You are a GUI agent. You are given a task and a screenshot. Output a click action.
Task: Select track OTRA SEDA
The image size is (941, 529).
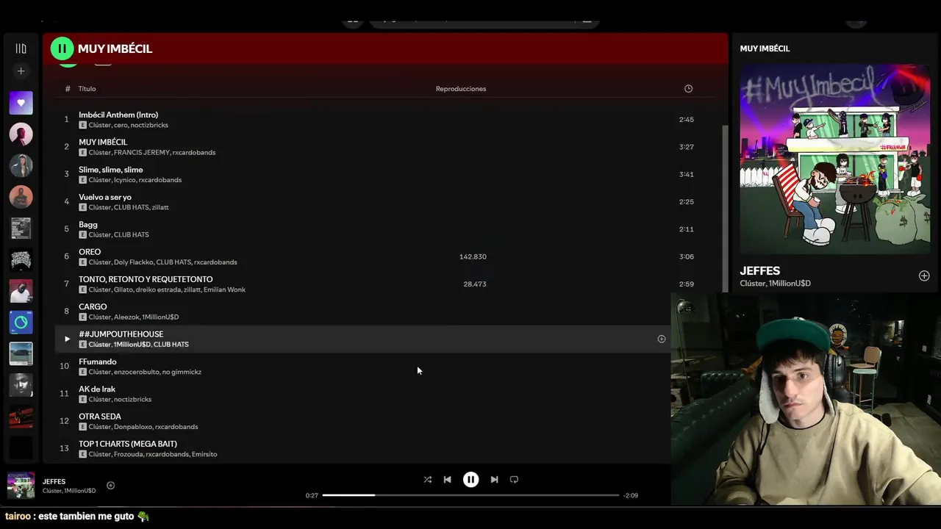click(x=100, y=417)
